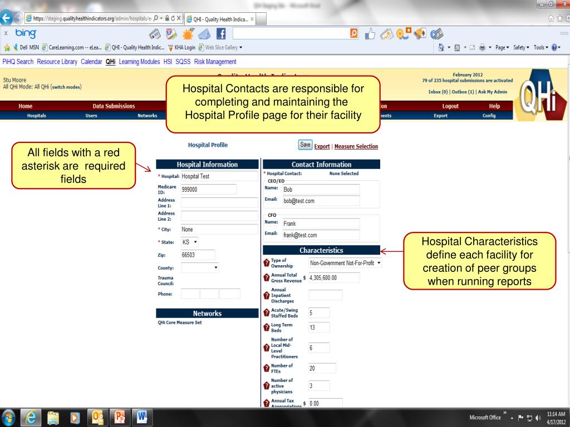The image size is (570, 427).
Task: Open the Safety menu dropdown
Action: click(521, 47)
